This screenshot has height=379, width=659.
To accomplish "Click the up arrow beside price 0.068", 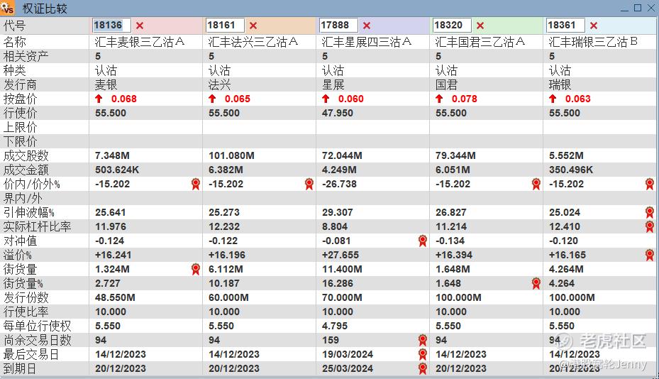I will (x=99, y=99).
